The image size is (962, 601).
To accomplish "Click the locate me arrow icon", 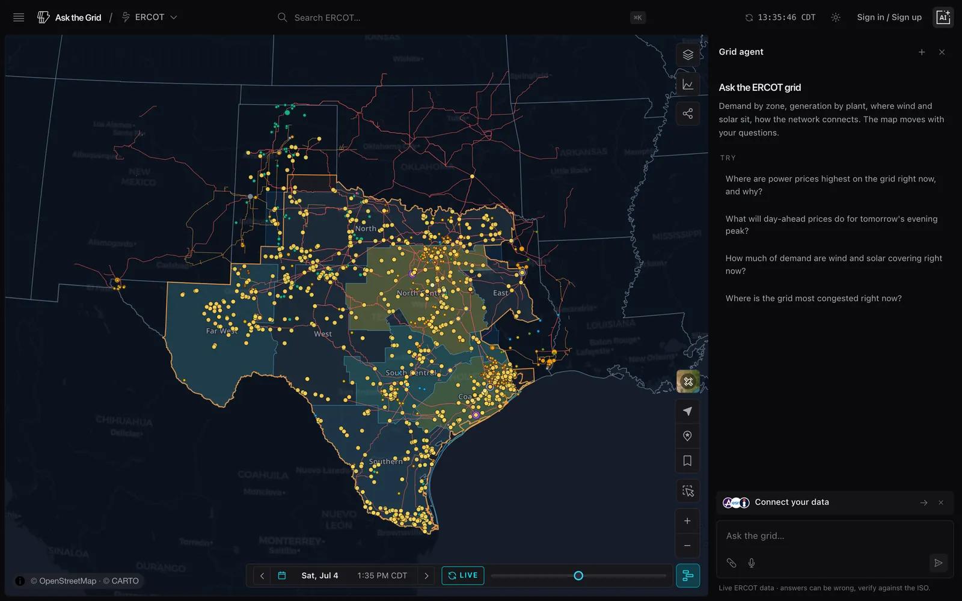I will pos(688,412).
